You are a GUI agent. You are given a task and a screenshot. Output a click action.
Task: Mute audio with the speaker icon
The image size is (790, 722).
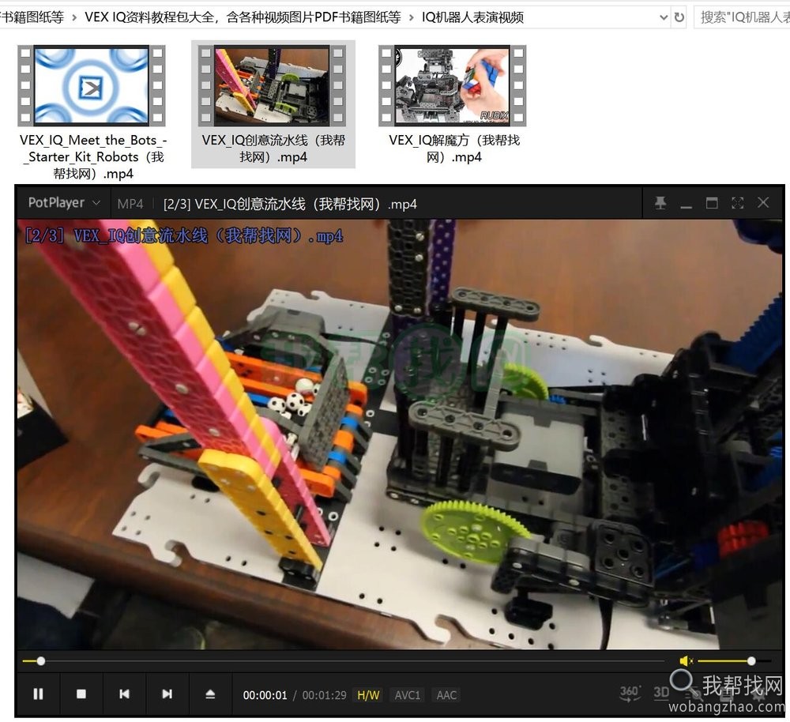point(686,660)
